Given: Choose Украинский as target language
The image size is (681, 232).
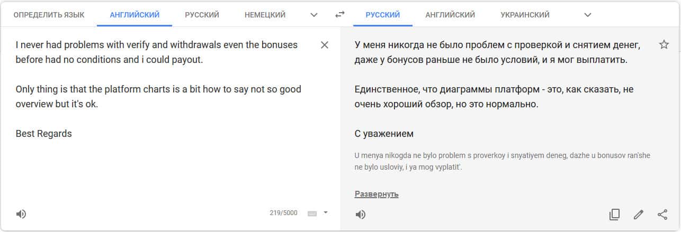Looking at the screenshot, I should [525, 15].
